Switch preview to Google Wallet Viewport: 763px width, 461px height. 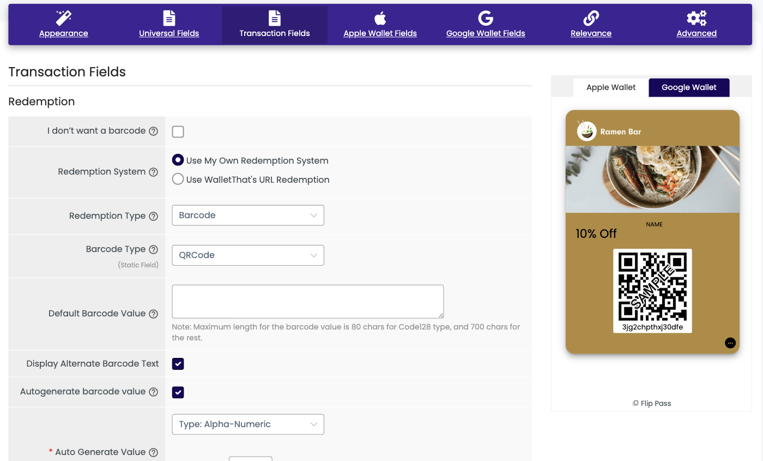click(x=689, y=87)
